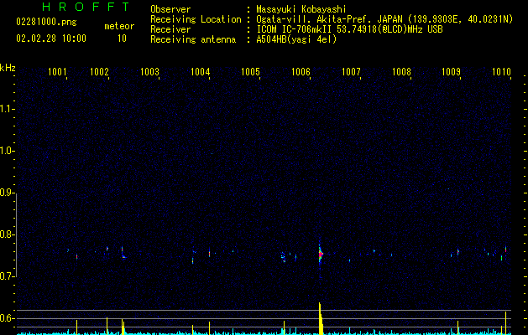Click the strong meteor echo after 1006

(x=320, y=254)
